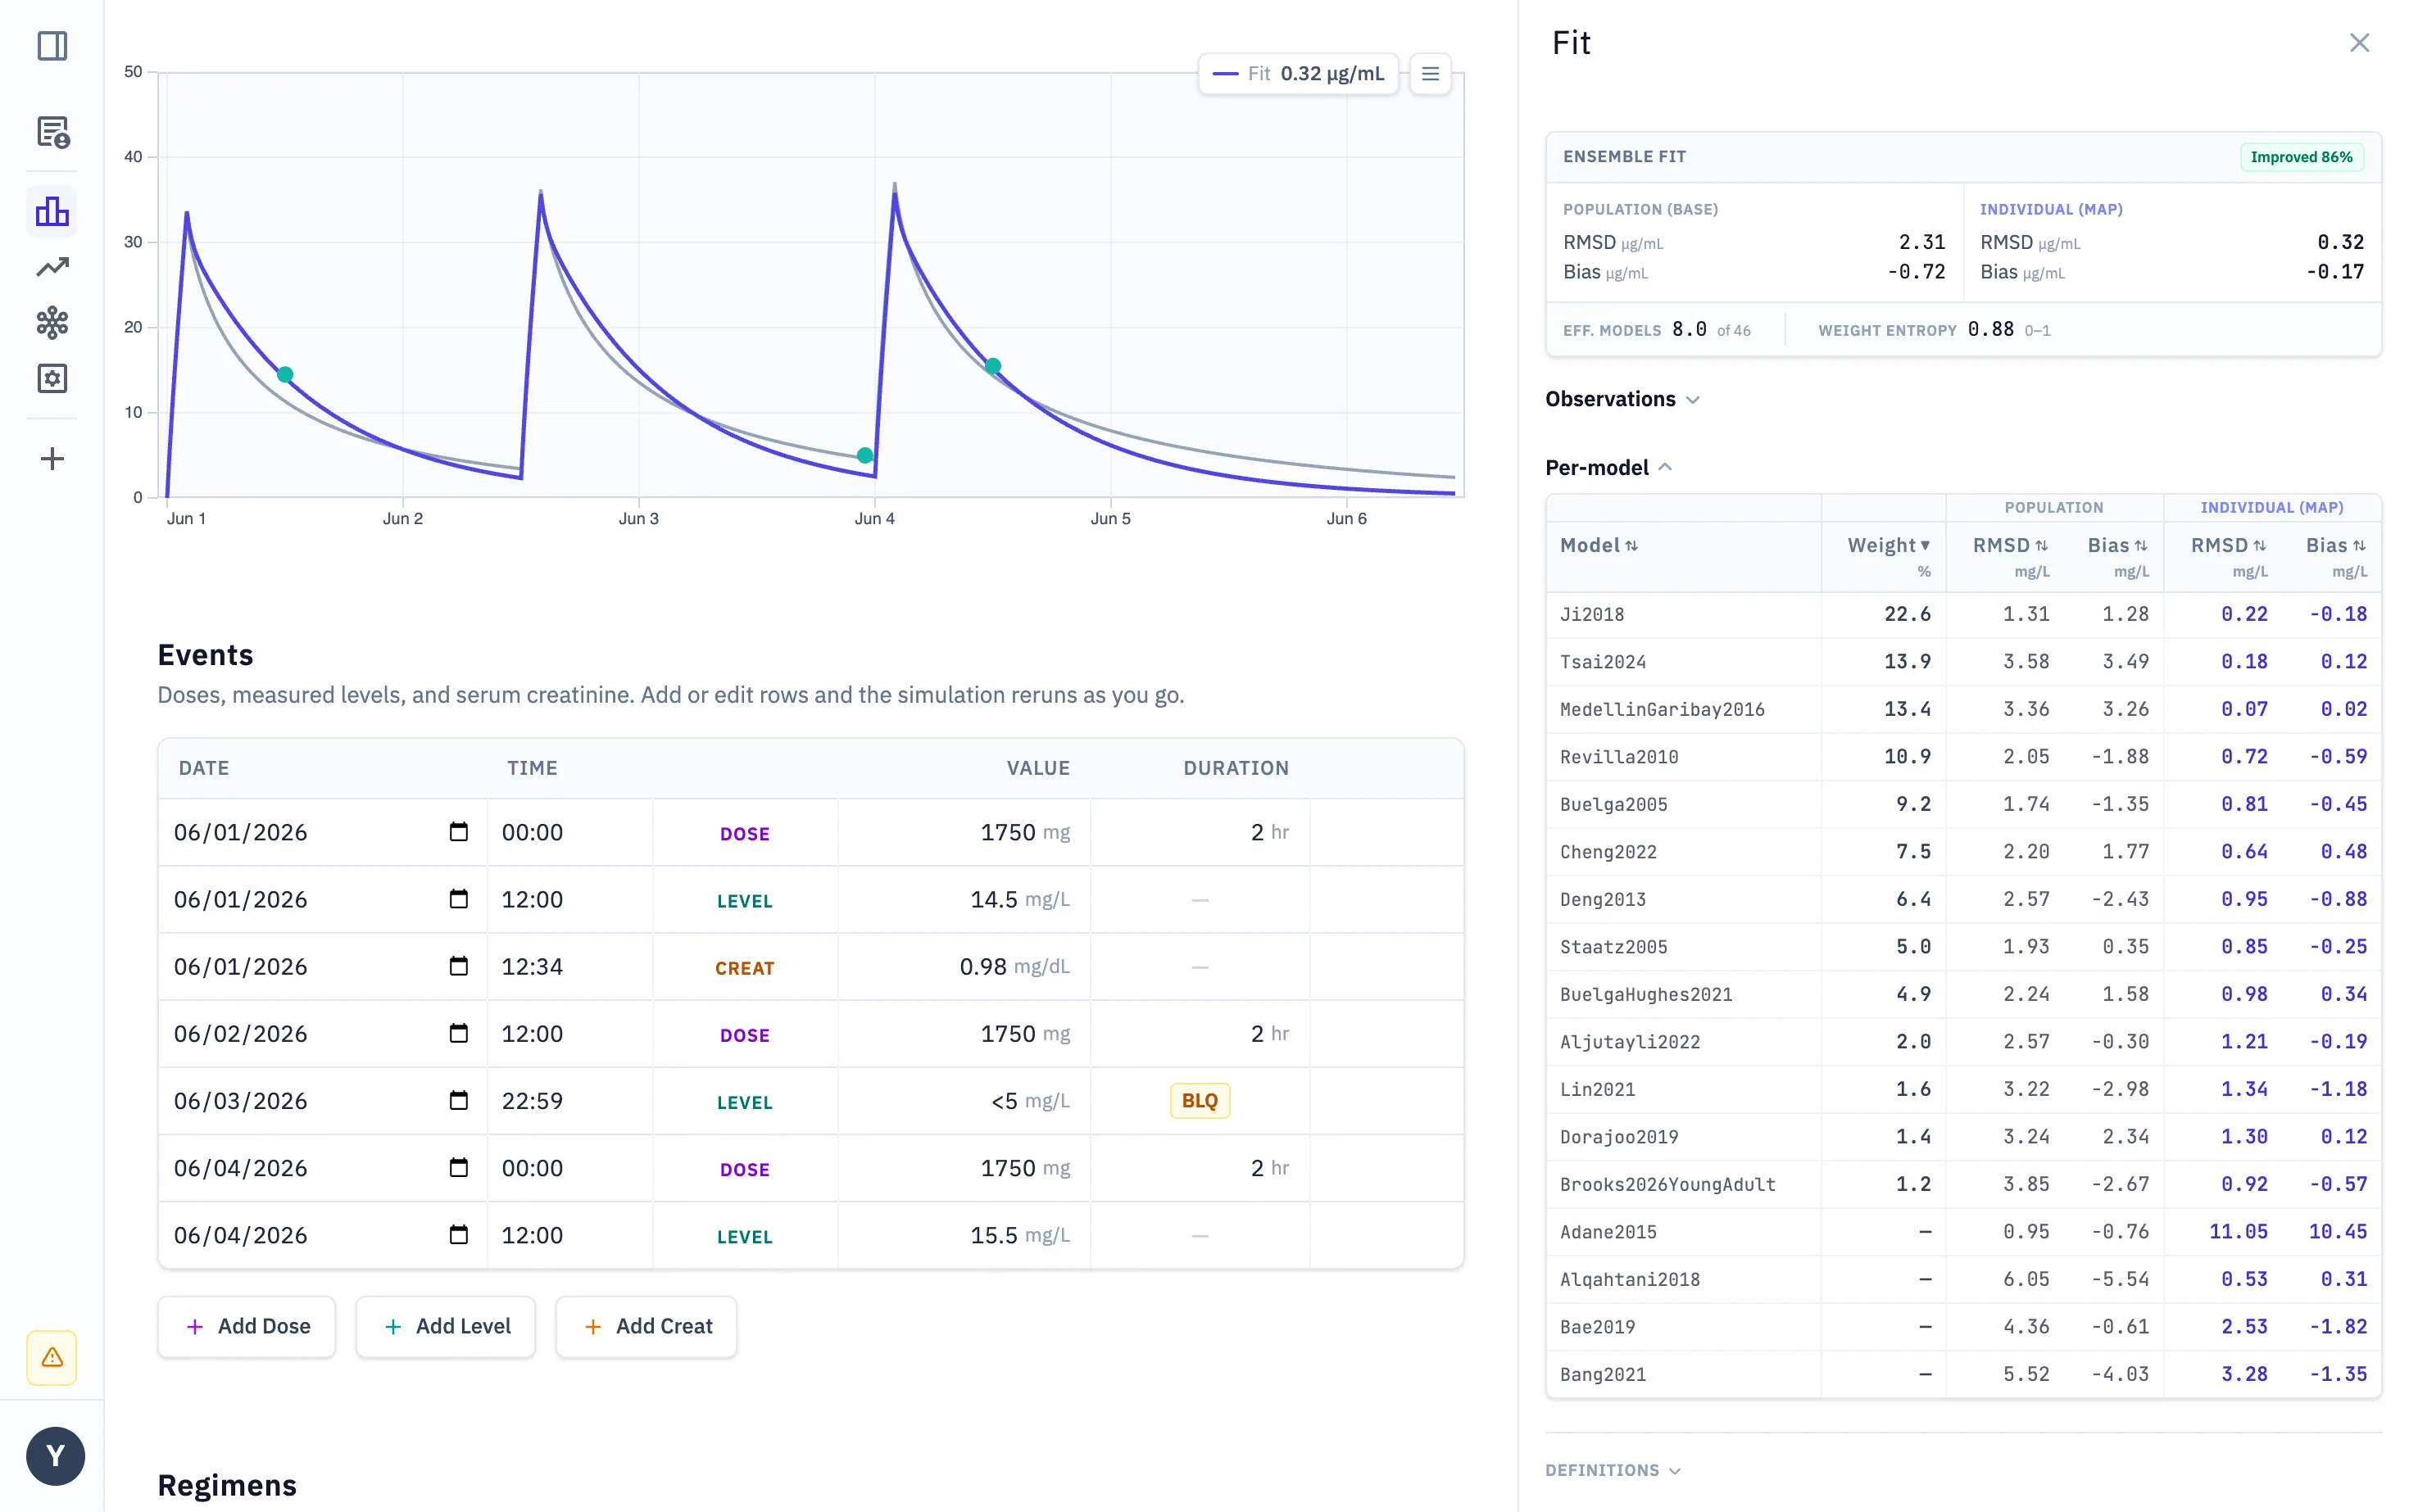Select the Tsai2024 model row
Screen dimensions: 2409x1512
[x=1962, y=661]
